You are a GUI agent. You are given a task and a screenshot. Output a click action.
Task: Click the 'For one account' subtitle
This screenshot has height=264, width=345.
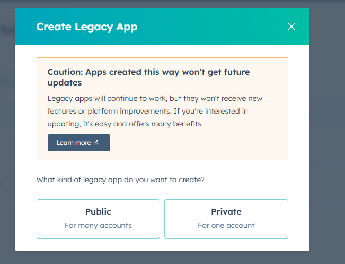pos(226,225)
